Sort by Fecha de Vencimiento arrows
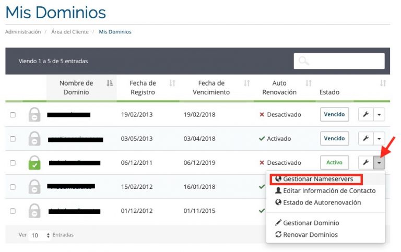The width and height of the screenshot is (401, 252). (x=247, y=83)
